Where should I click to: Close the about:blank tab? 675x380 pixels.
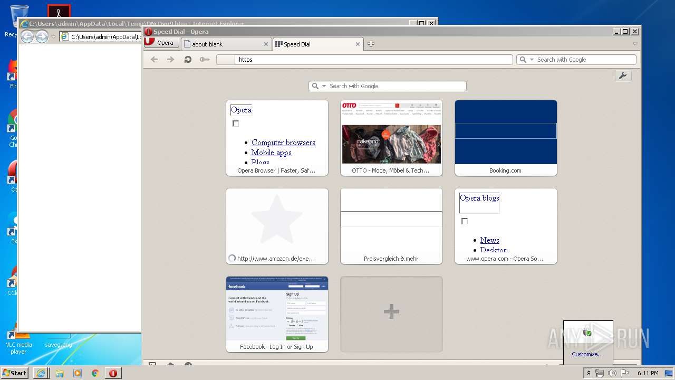(266, 44)
